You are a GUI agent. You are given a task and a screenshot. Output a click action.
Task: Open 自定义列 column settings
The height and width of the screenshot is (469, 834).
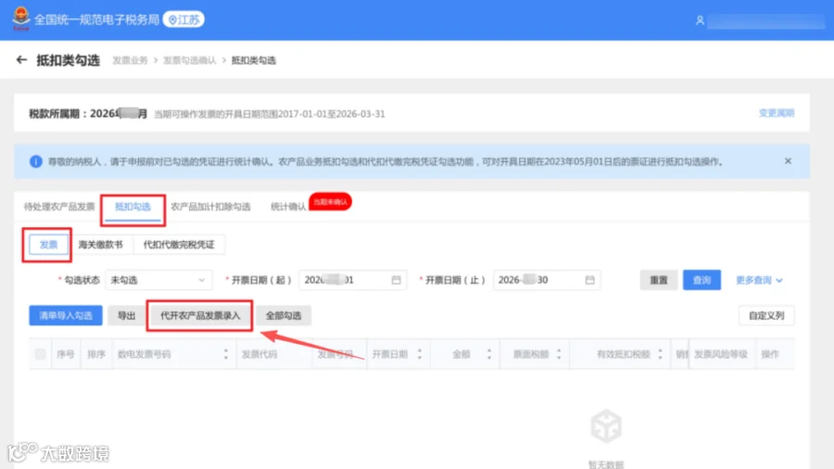766,315
